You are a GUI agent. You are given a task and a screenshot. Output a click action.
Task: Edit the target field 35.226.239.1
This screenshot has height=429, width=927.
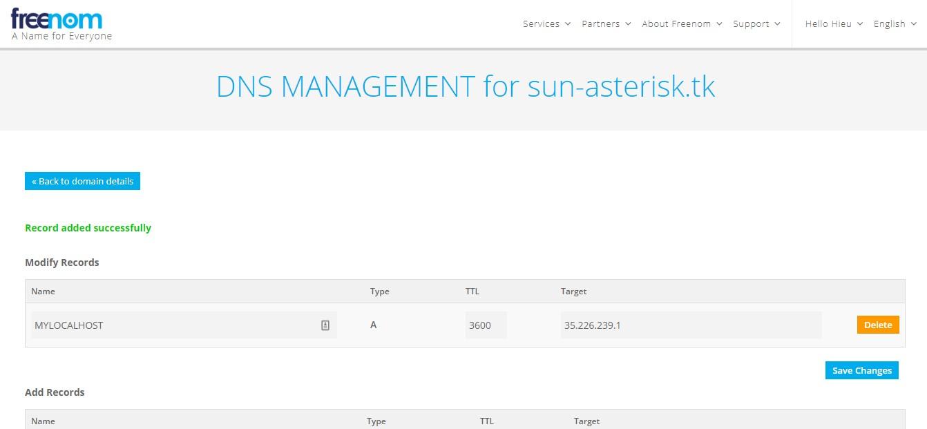(691, 325)
